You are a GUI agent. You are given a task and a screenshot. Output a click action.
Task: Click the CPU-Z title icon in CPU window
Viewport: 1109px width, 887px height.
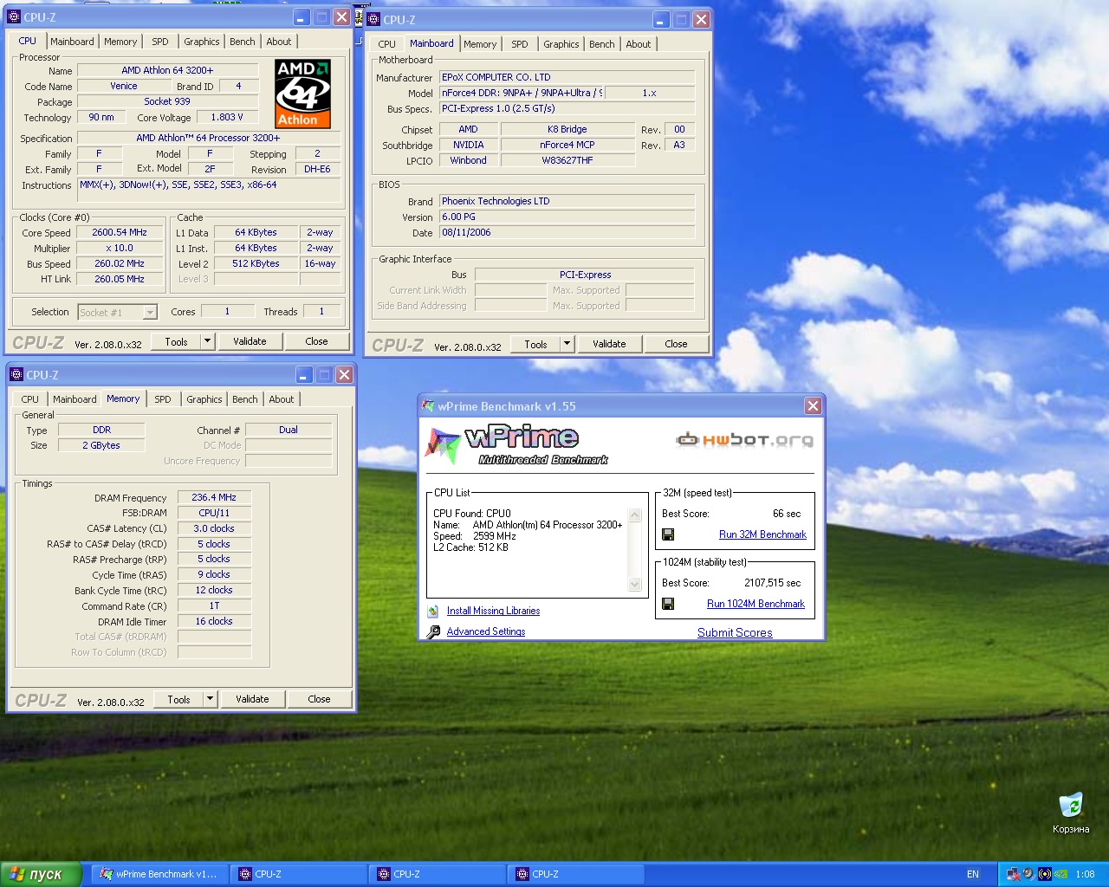[14, 17]
